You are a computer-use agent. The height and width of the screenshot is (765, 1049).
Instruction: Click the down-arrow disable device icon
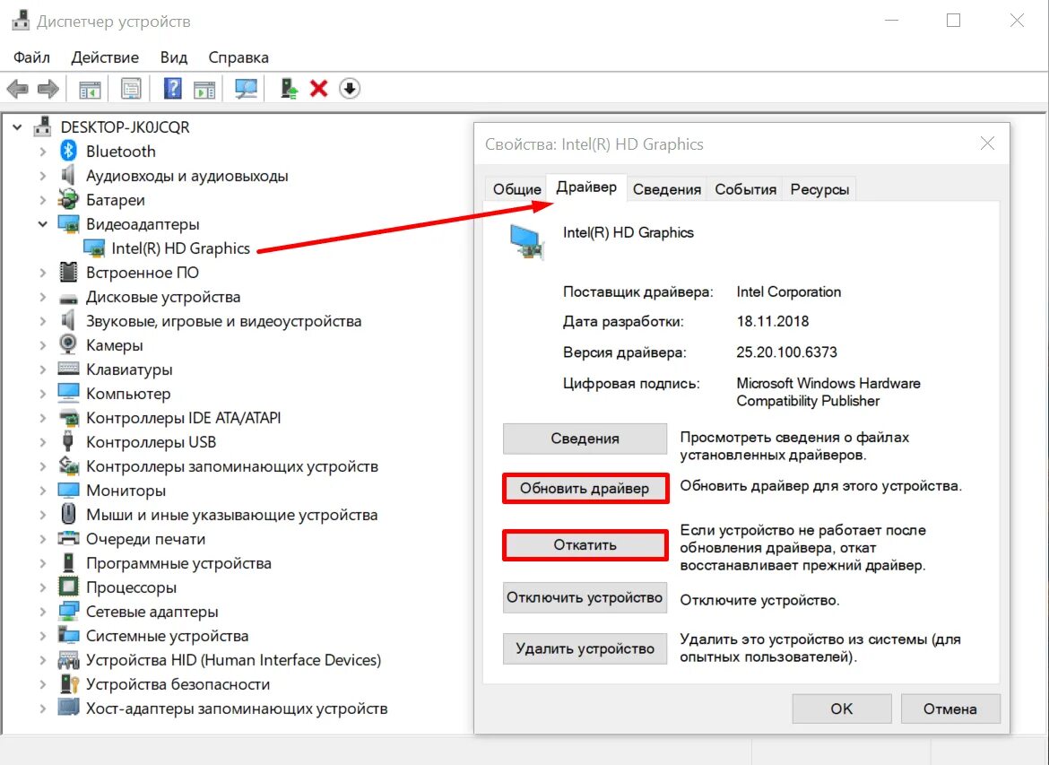tap(350, 89)
